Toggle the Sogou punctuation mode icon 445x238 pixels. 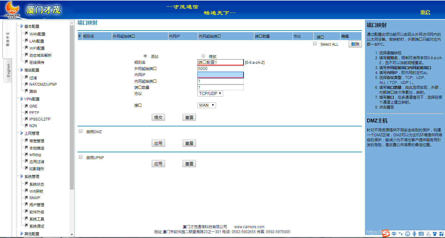point(401,234)
